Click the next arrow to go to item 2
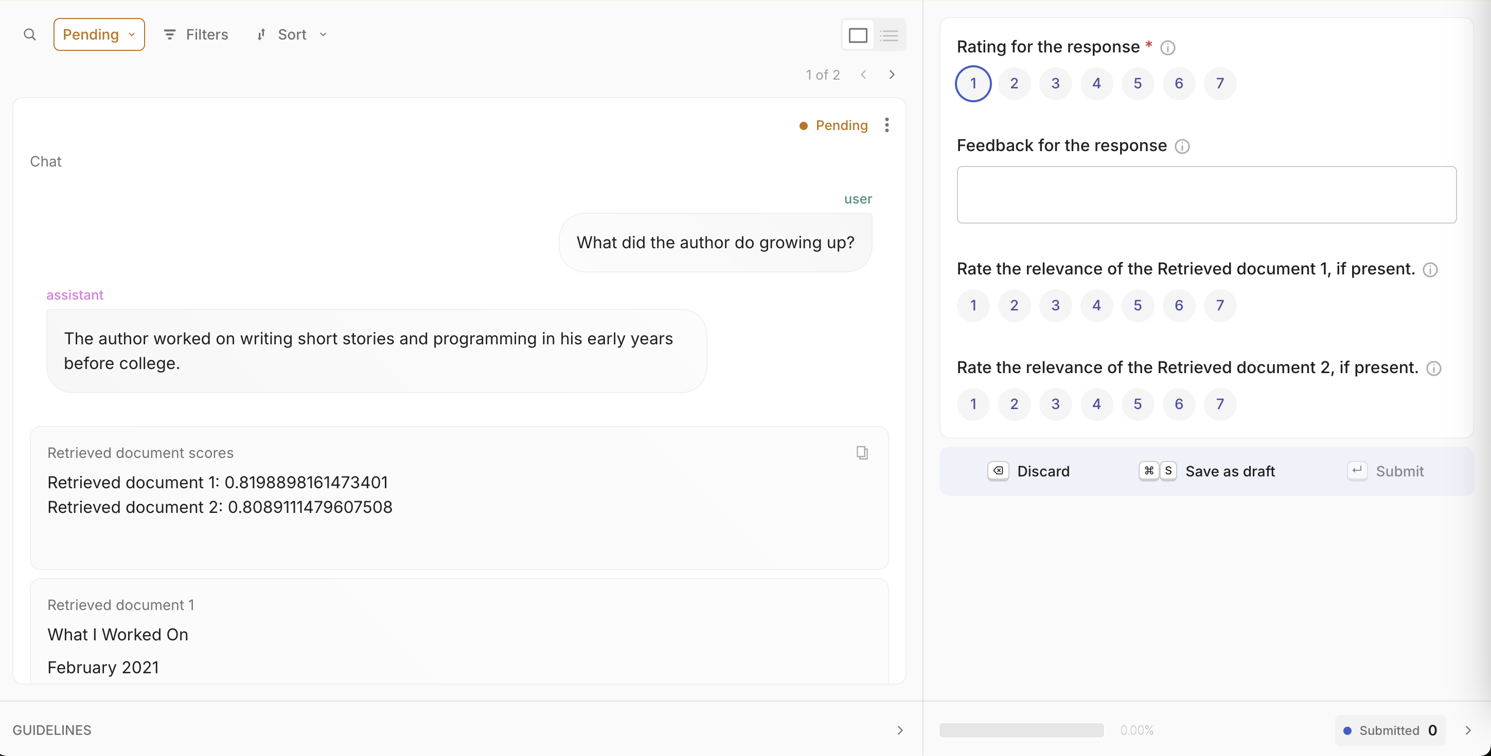 (x=892, y=75)
